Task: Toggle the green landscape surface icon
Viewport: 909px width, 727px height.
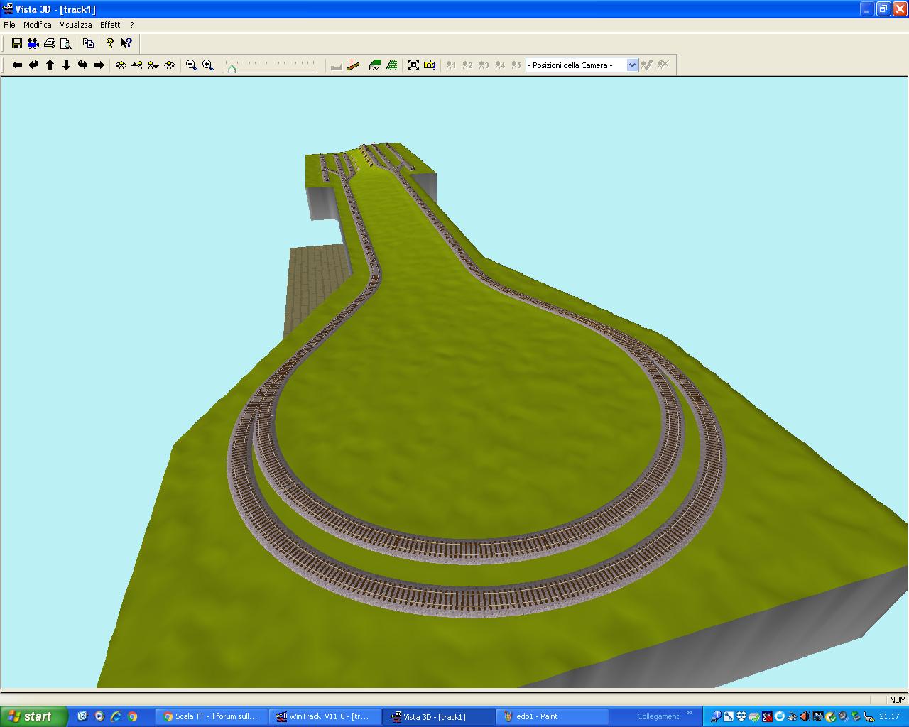Action: pyautogui.click(x=375, y=65)
